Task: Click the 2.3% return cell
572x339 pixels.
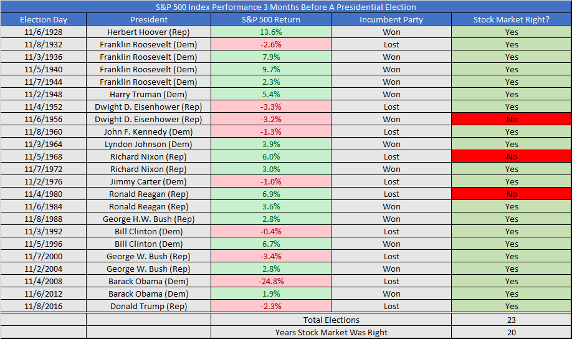Action: click(270, 82)
